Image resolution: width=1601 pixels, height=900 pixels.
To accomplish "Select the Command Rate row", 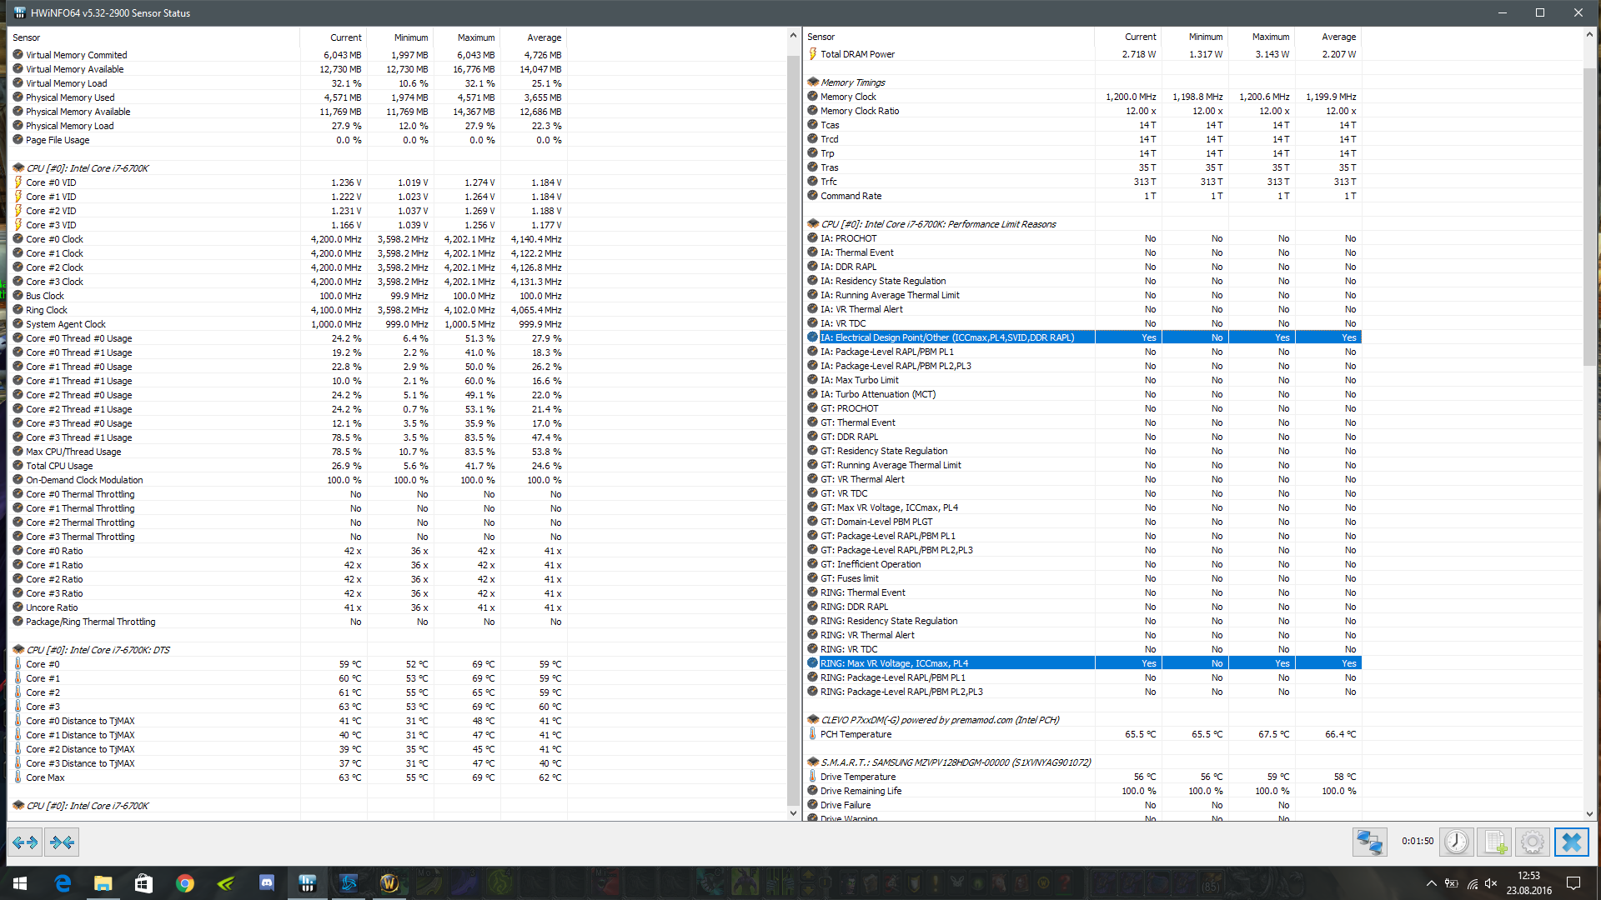I will point(1084,196).
